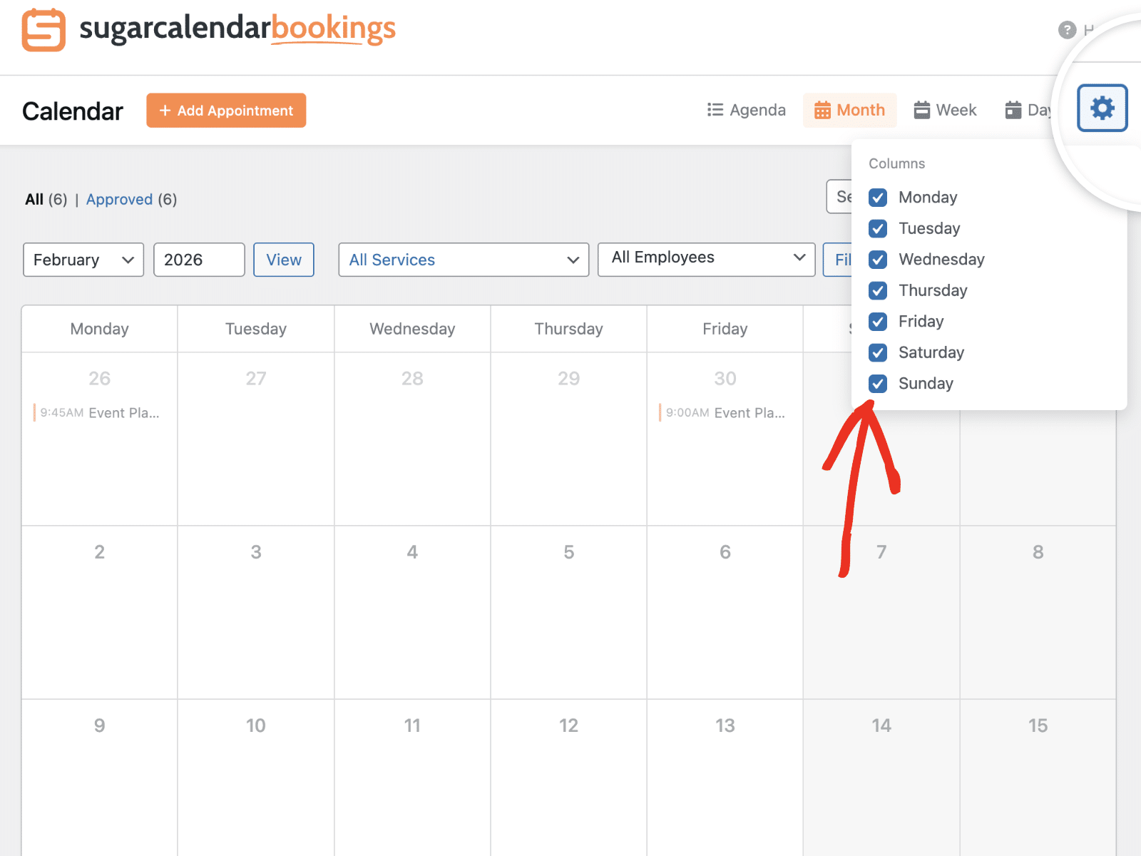Open the February month dropdown
This screenshot has width=1141, height=856.
click(83, 260)
